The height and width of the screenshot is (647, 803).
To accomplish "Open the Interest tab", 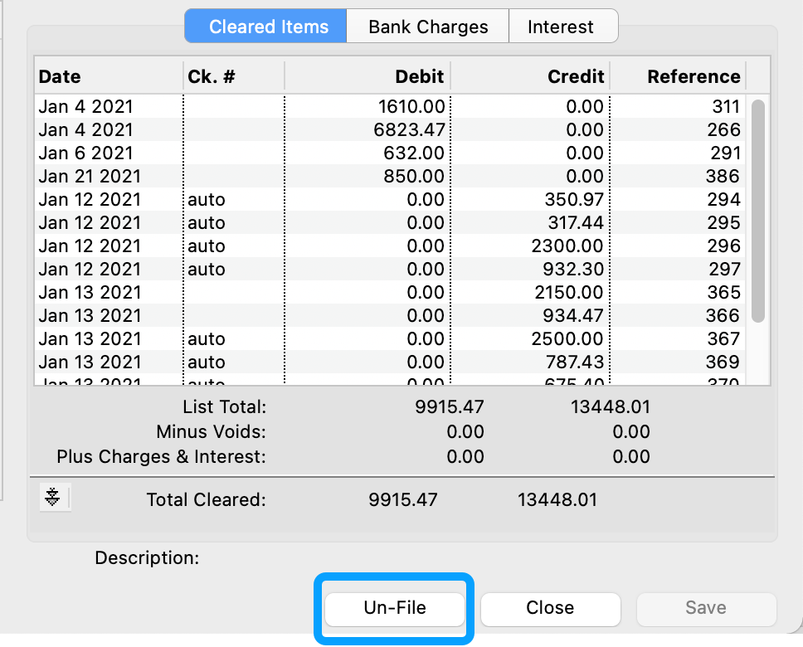I will pos(561,27).
